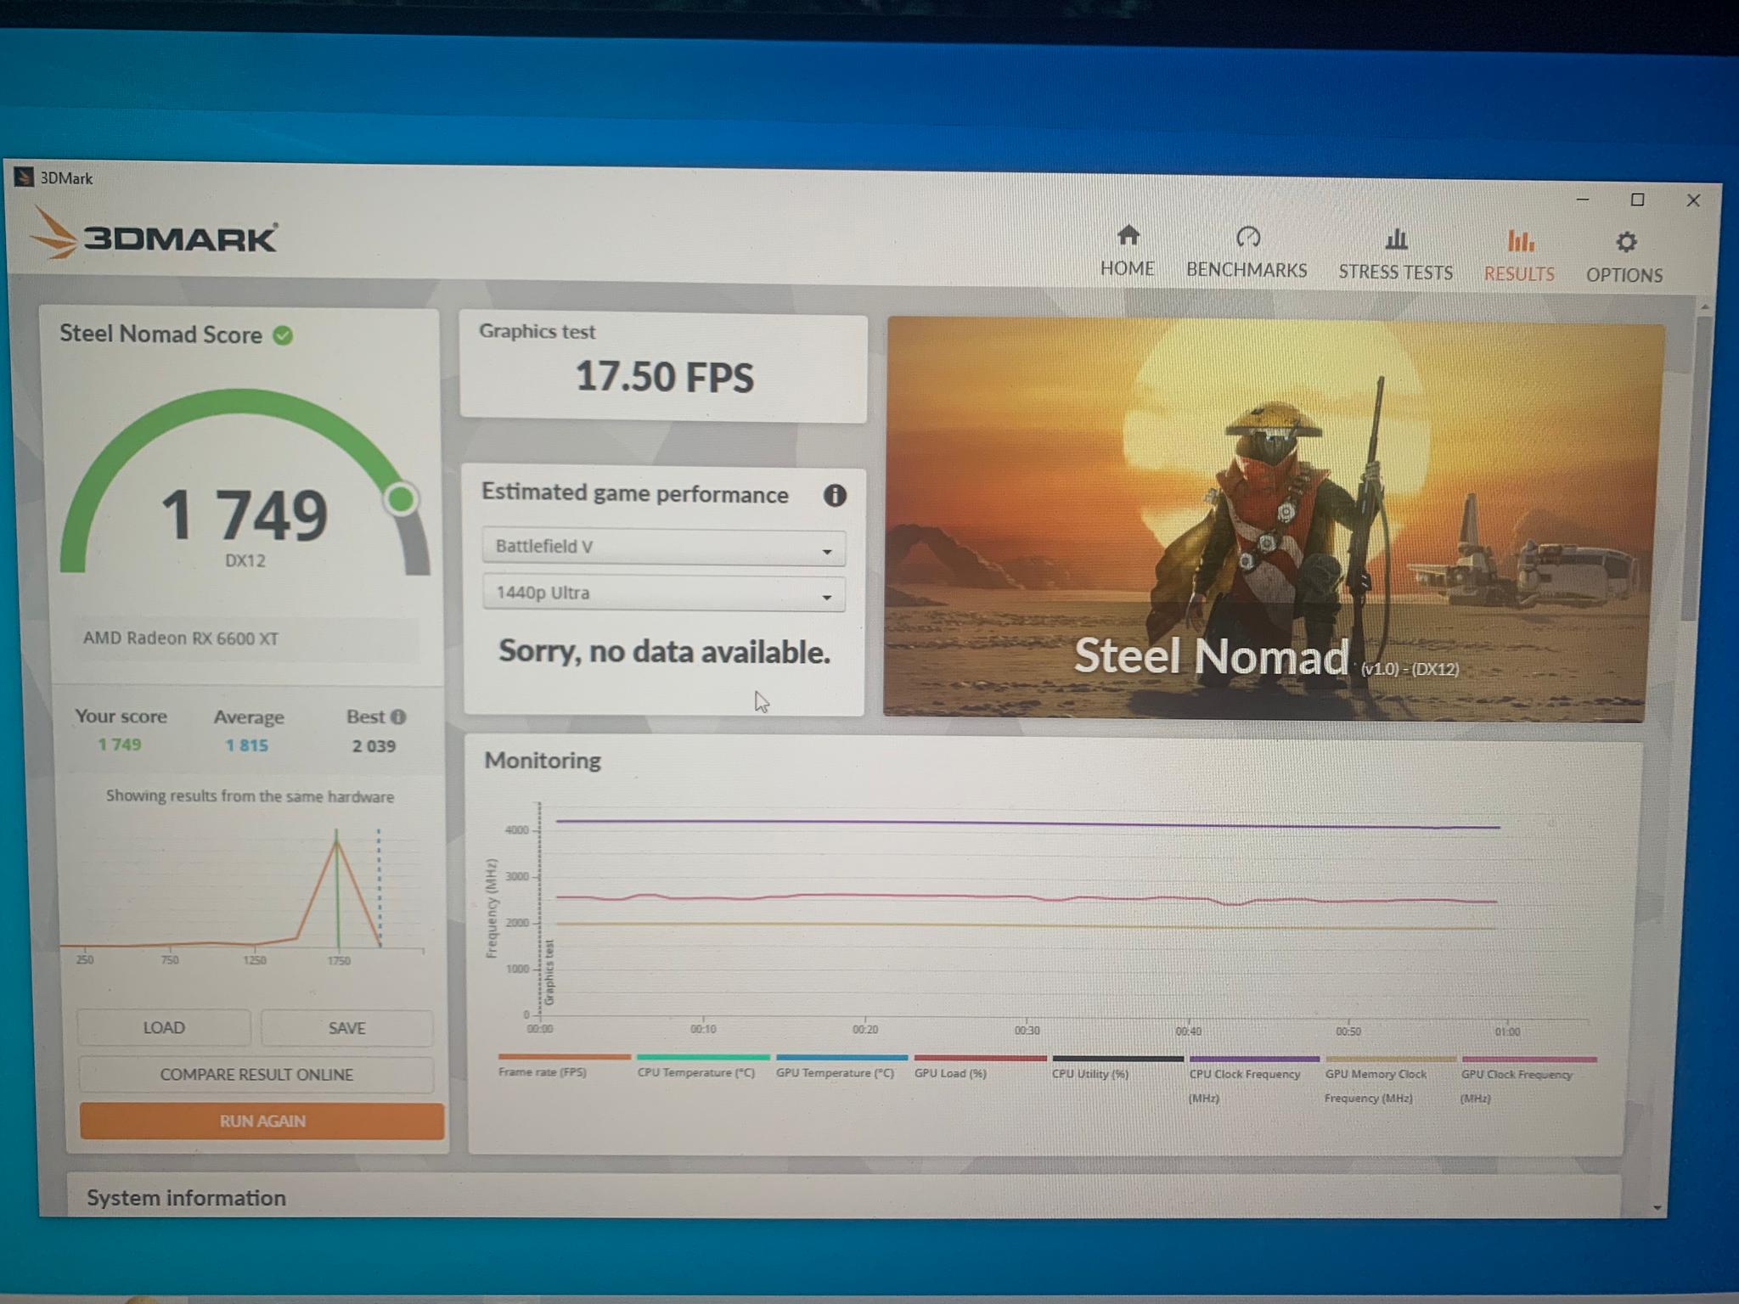Click the orange RUN AGAIN button

[x=262, y=1121]
